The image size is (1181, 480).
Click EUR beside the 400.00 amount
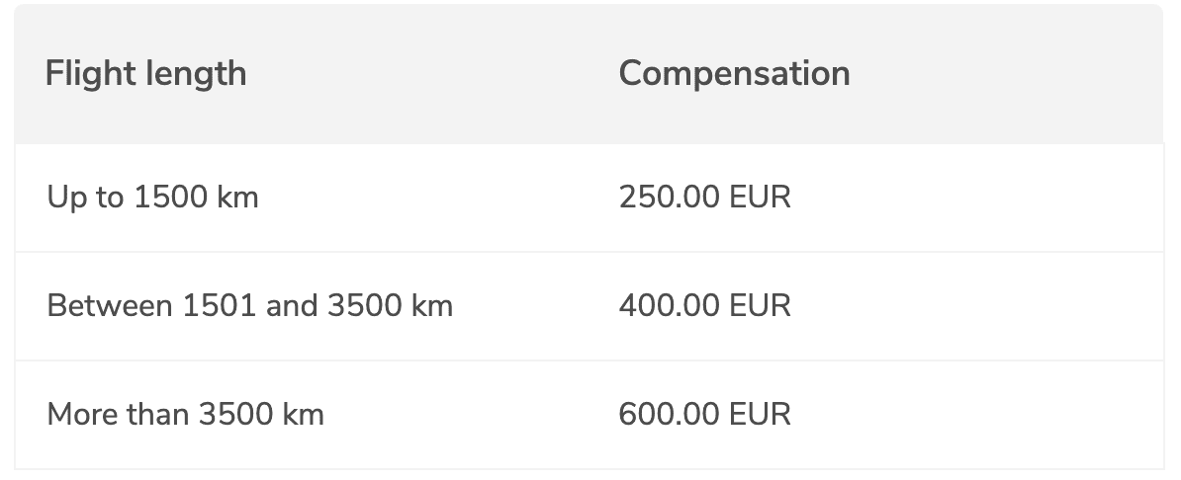(760, 306)
